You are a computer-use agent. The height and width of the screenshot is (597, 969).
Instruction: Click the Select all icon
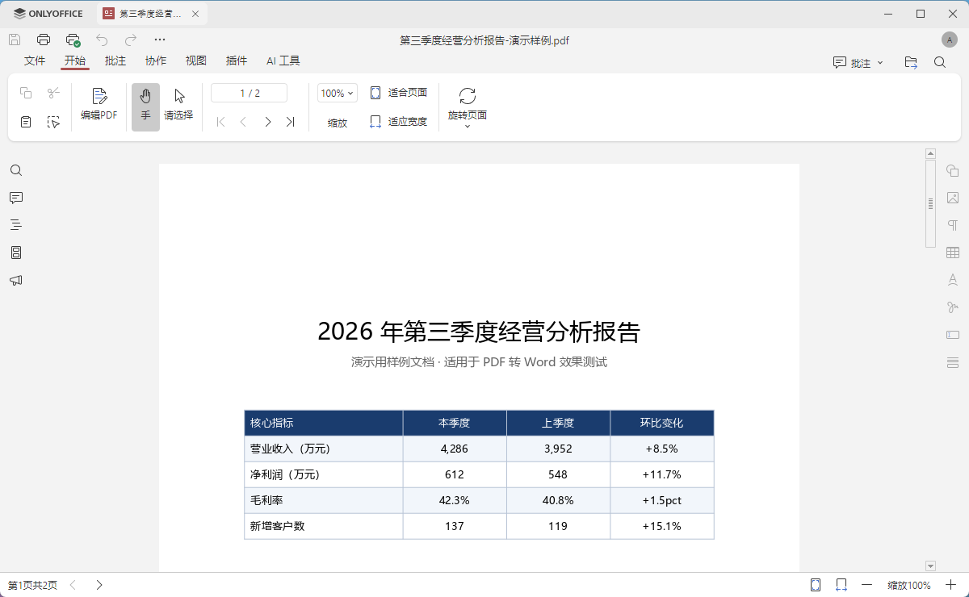(x=53, y=122)
